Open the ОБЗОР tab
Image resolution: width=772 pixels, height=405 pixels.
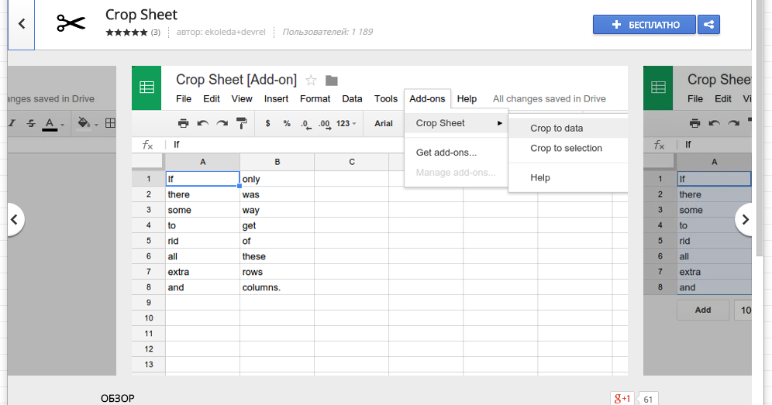[x=118, y=399]
